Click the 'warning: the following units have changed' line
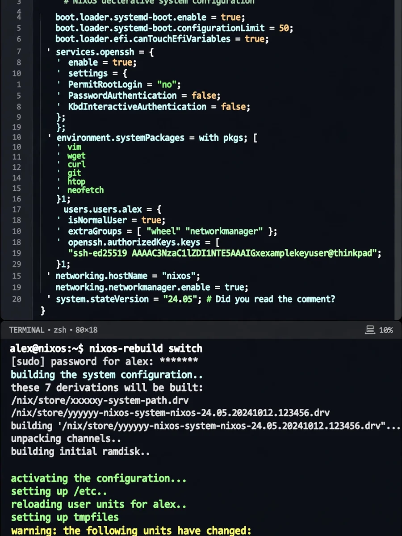Viewport: 402px width, 536px height. pyautogui.click(x=131, y=531)
